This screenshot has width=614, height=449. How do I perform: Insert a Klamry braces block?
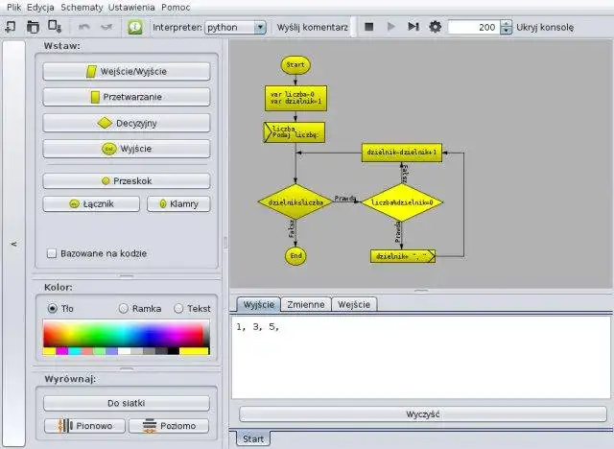click(x=178, y=204)
